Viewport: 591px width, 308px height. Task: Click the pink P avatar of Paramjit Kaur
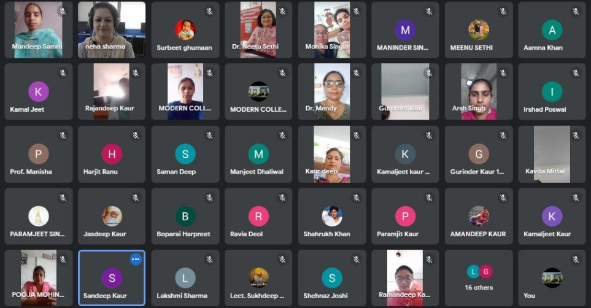[405, 217]
